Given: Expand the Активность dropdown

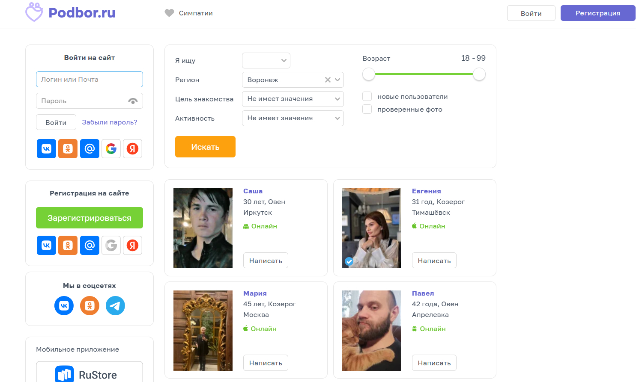Looking at the screenshot, I should coord(293,118).
